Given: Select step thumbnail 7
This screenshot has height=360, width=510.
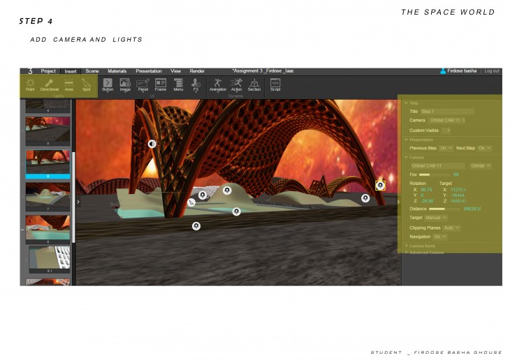Looking at the screenshot, I should (x=48, y=195).
